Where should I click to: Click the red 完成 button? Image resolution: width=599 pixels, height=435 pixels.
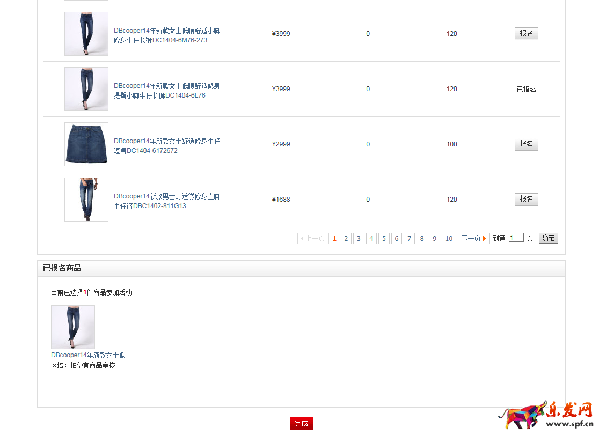(x=301, y=423)
